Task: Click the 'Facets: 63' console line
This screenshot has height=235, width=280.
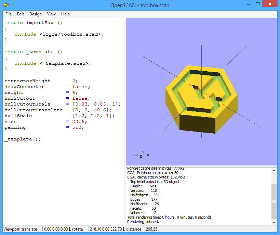Action: [x=143, y=208]
